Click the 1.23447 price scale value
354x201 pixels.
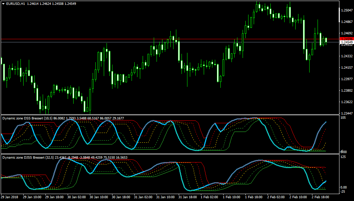click(x=347, y=114)
